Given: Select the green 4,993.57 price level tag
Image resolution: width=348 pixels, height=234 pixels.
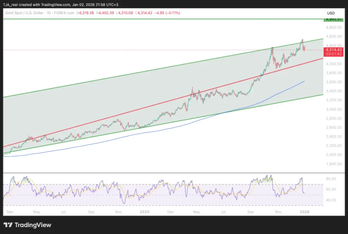Looking at the screenshot, I should (x=332, y=19).
